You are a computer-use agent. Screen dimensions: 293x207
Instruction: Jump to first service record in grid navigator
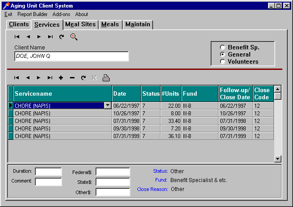pyautogui.click(x=17, y=78)
